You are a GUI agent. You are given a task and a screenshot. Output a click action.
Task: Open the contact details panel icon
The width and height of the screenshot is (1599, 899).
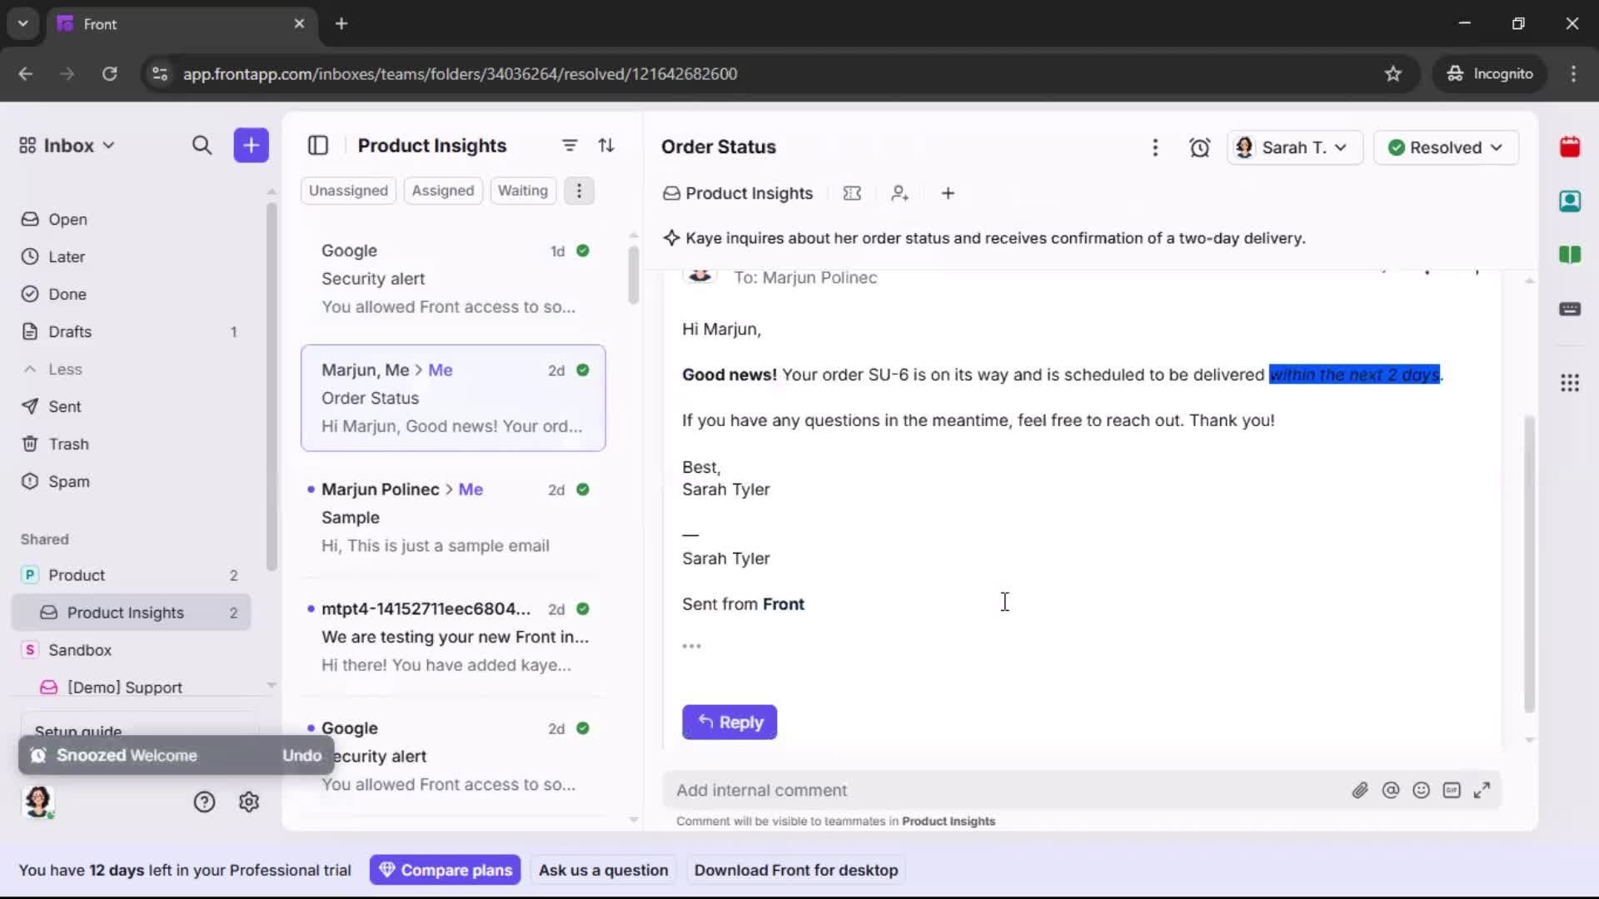tap(1571, 201)
